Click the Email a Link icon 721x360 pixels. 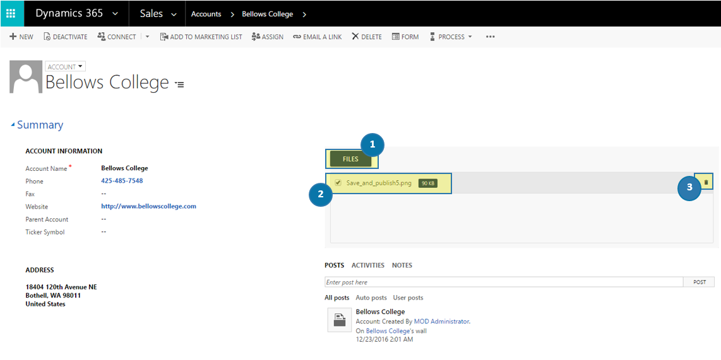pyautogui.click(x=297, y=37)
